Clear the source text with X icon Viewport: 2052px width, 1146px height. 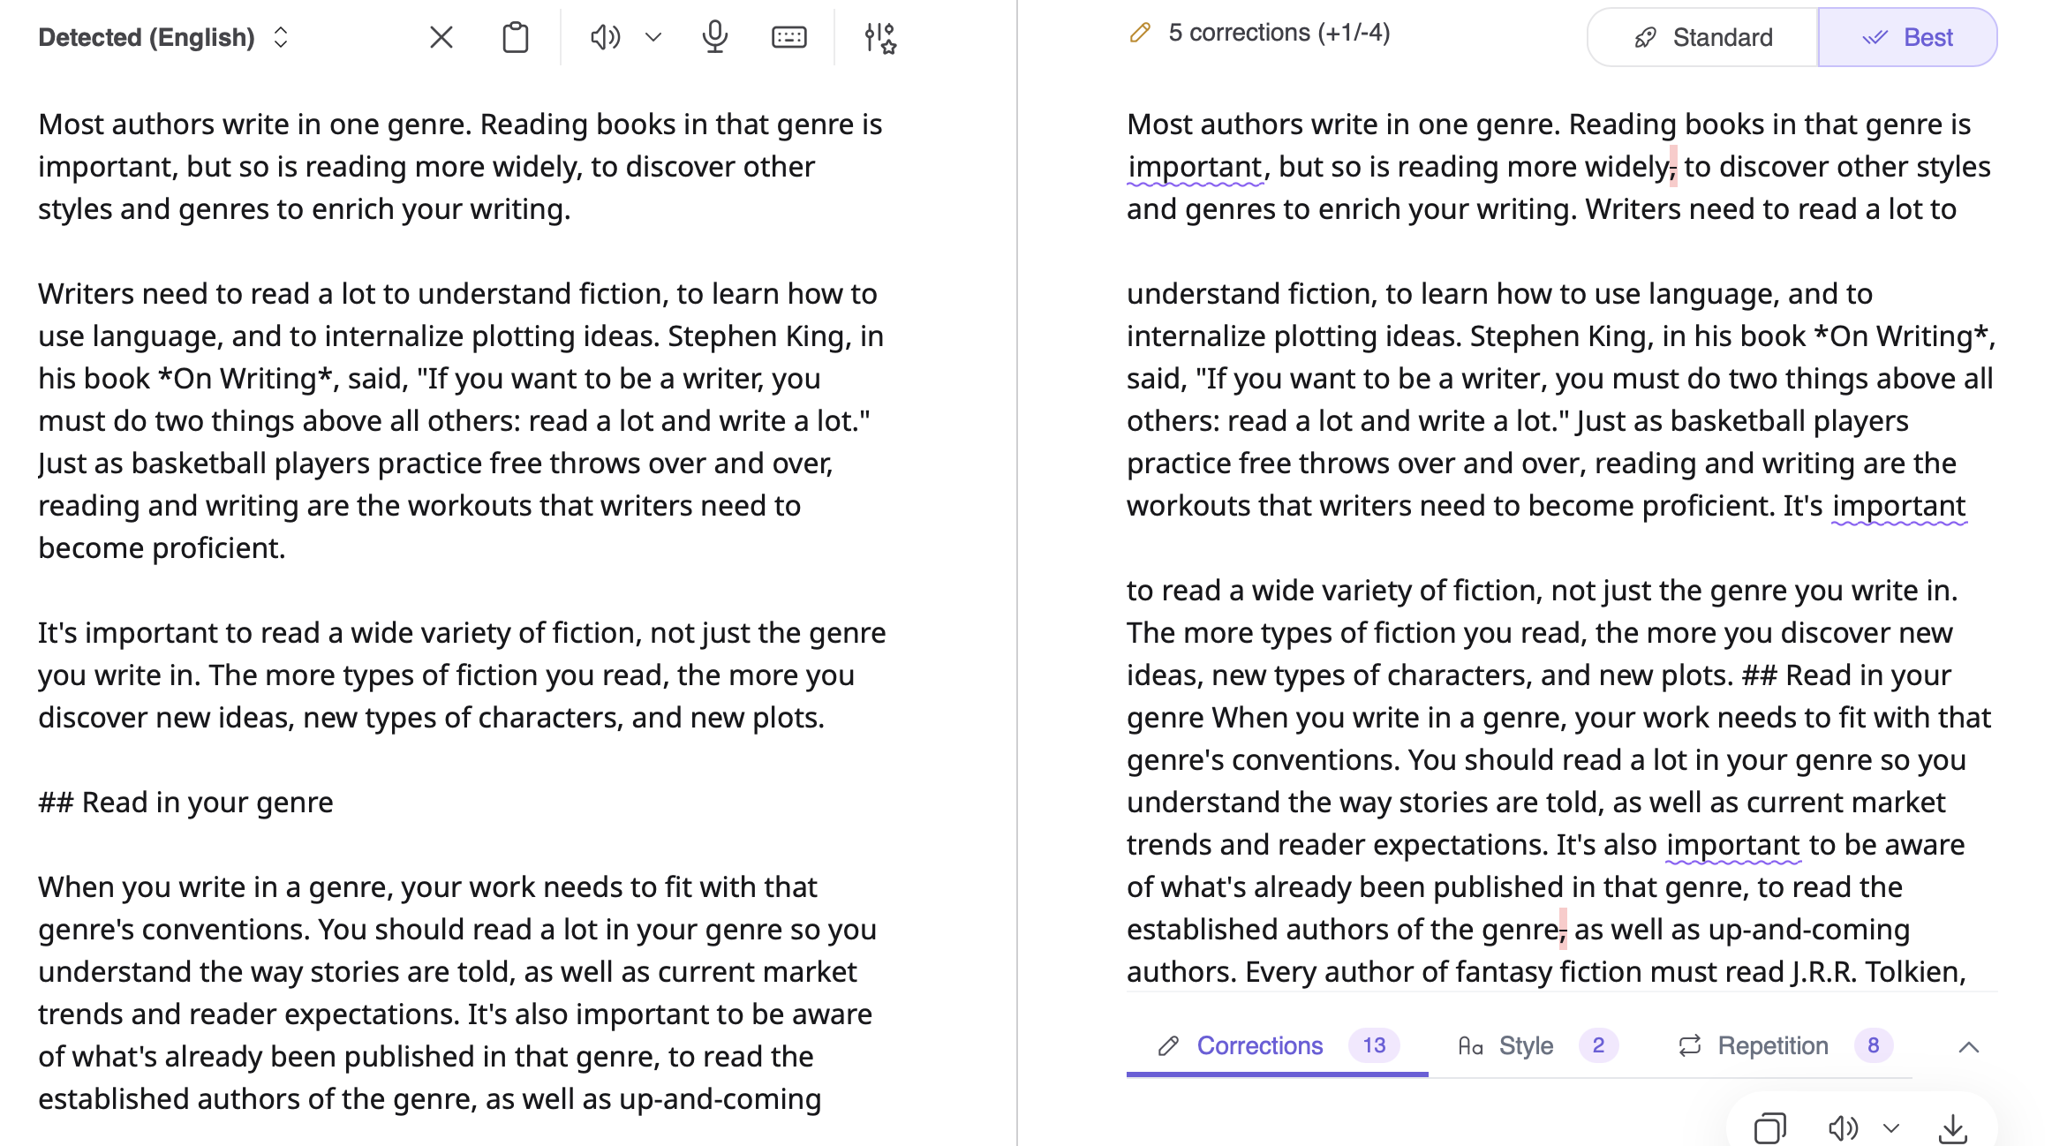pos(441,37)
